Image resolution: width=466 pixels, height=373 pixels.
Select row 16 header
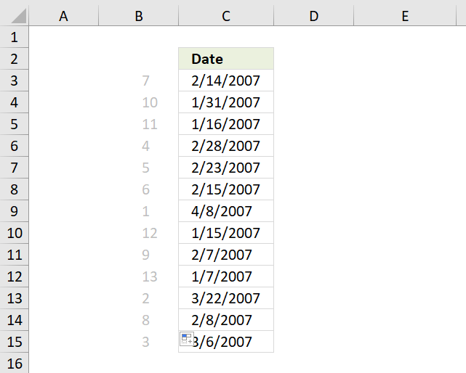(14, 364)
